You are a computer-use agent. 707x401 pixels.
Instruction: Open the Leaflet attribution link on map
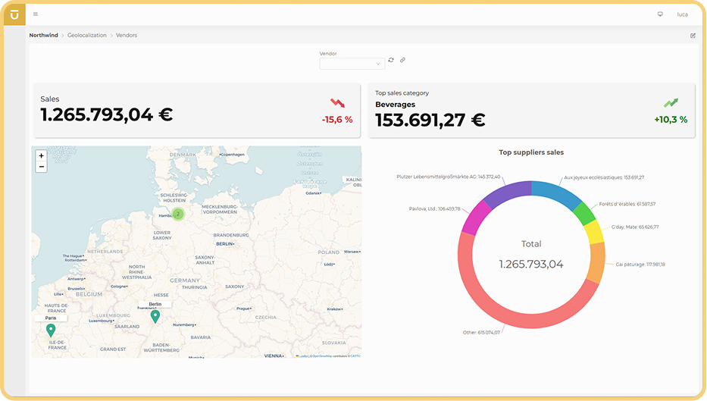click(x=303, y=356)
